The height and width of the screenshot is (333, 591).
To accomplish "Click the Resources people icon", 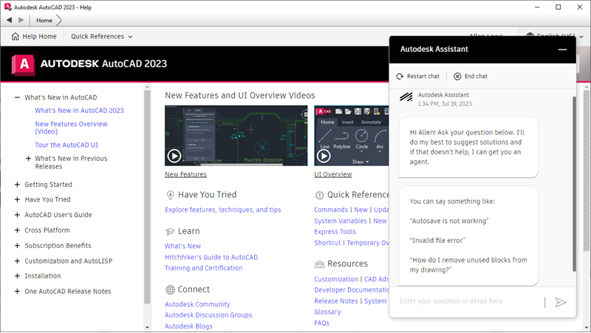I will [319, 264].
